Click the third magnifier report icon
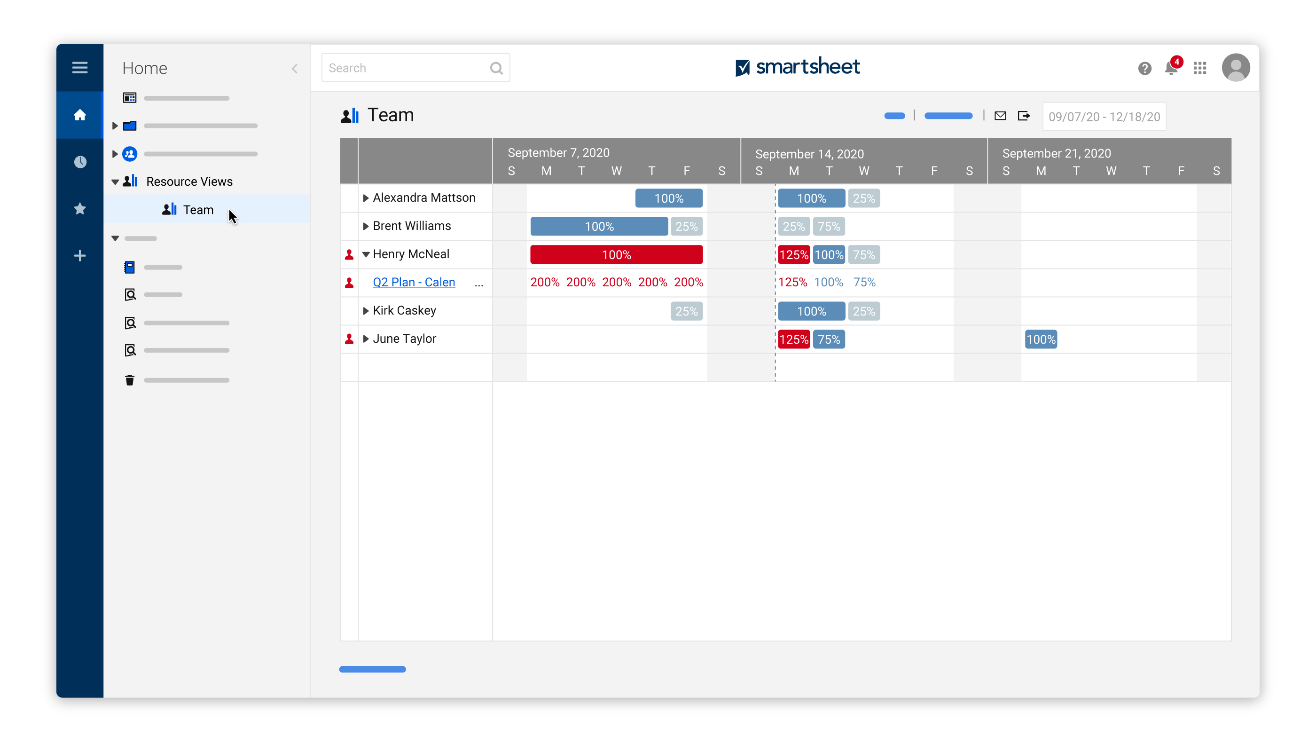Image resolution: width=1316 pixels, height=741 pixels. (x=130, y=351)
